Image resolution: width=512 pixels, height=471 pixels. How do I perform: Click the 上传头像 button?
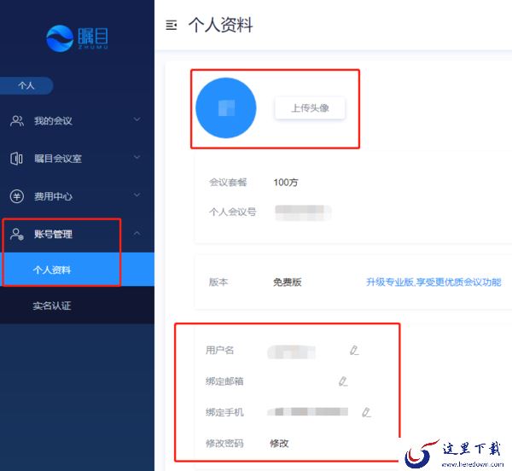310,108
